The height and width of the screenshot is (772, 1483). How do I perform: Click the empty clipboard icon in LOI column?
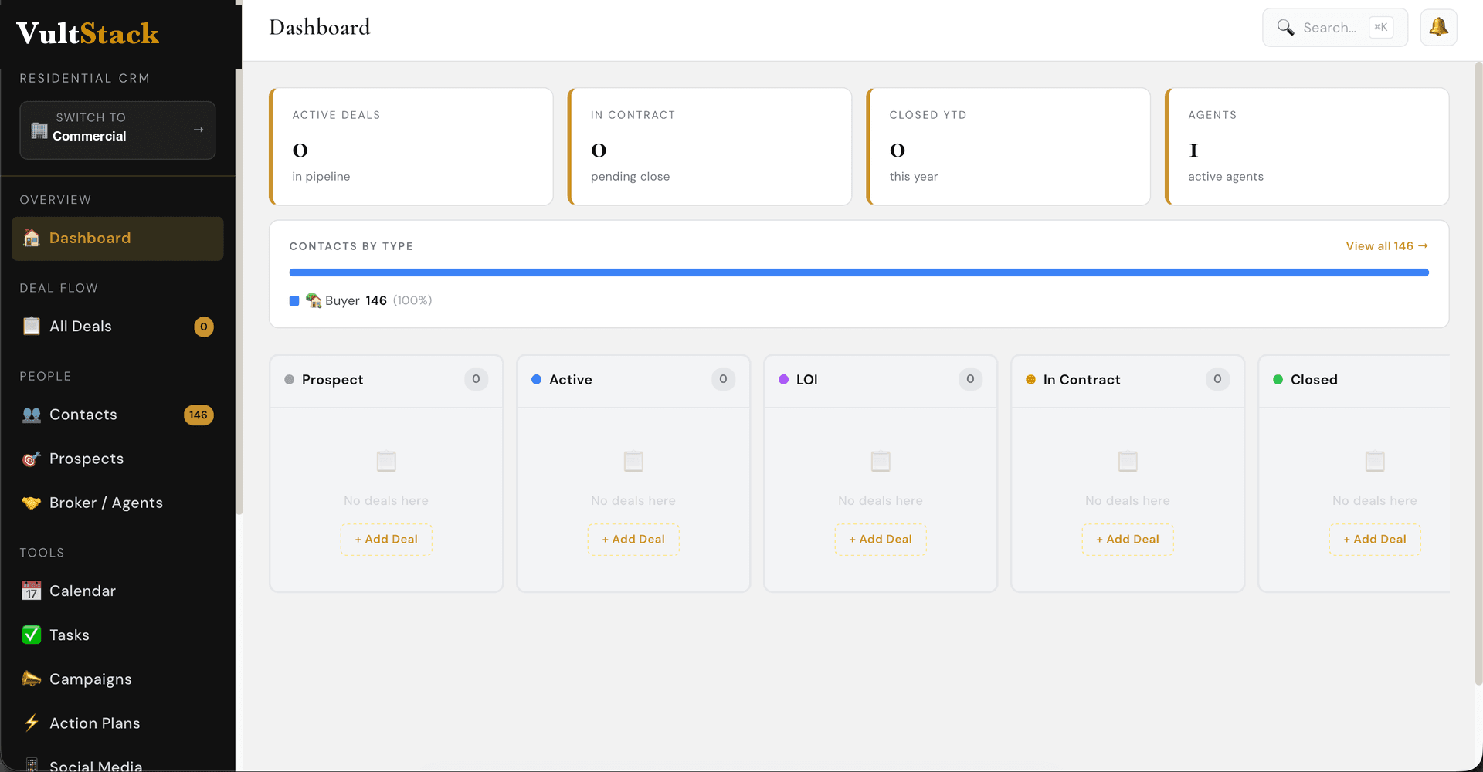[x=881, y=462]
